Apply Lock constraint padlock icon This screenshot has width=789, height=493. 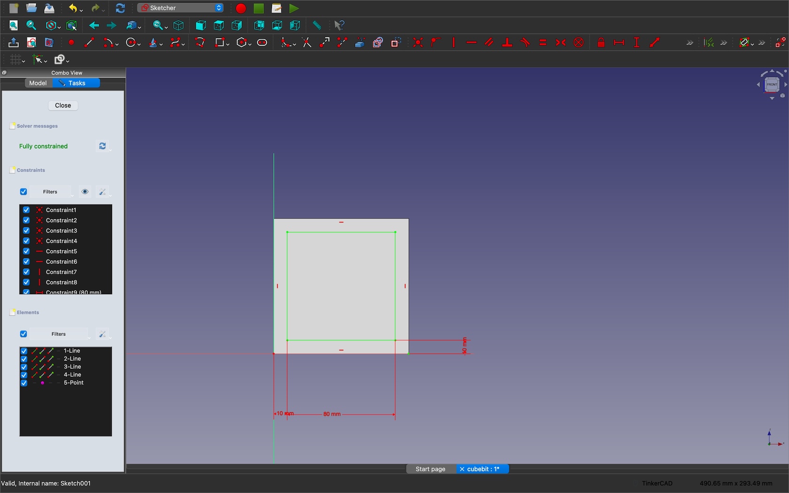pos(601,43)
